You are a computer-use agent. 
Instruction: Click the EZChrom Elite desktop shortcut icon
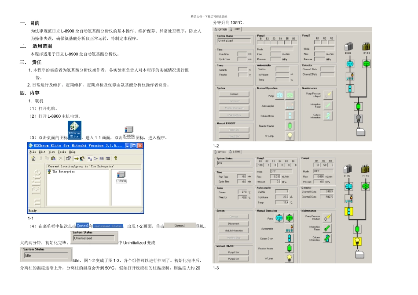(74, 130)
